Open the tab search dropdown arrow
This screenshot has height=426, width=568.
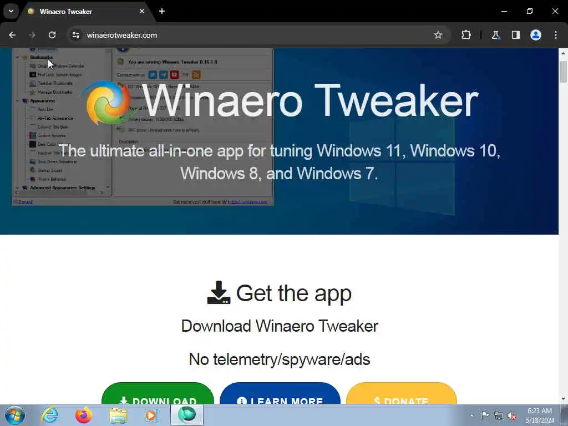point(11,11)
